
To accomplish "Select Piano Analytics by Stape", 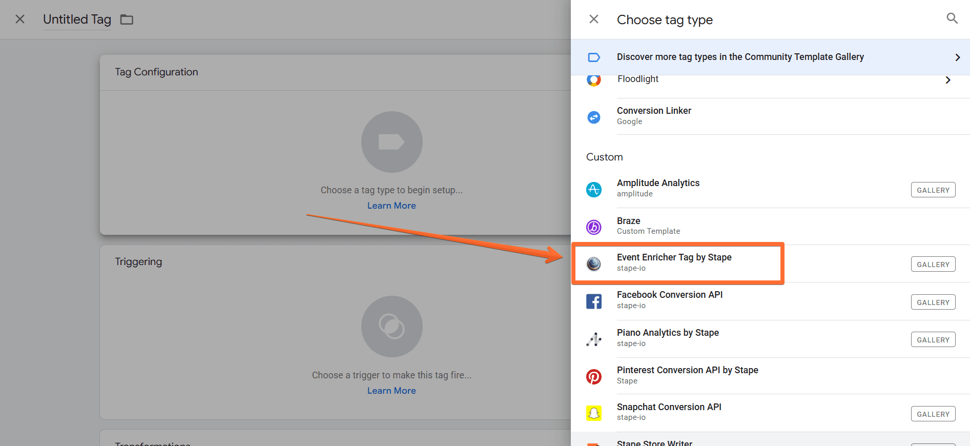I will pos(770,339).
